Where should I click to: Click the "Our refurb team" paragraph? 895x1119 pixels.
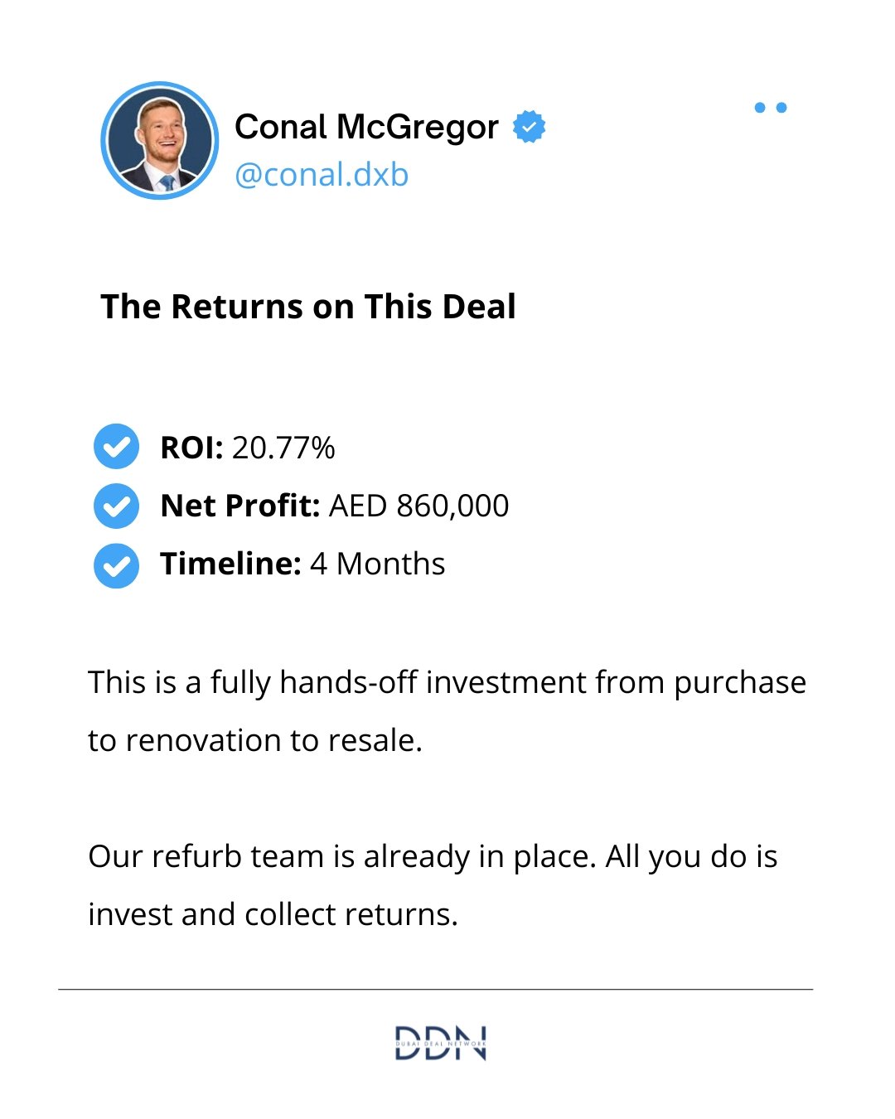click(433, 885)
